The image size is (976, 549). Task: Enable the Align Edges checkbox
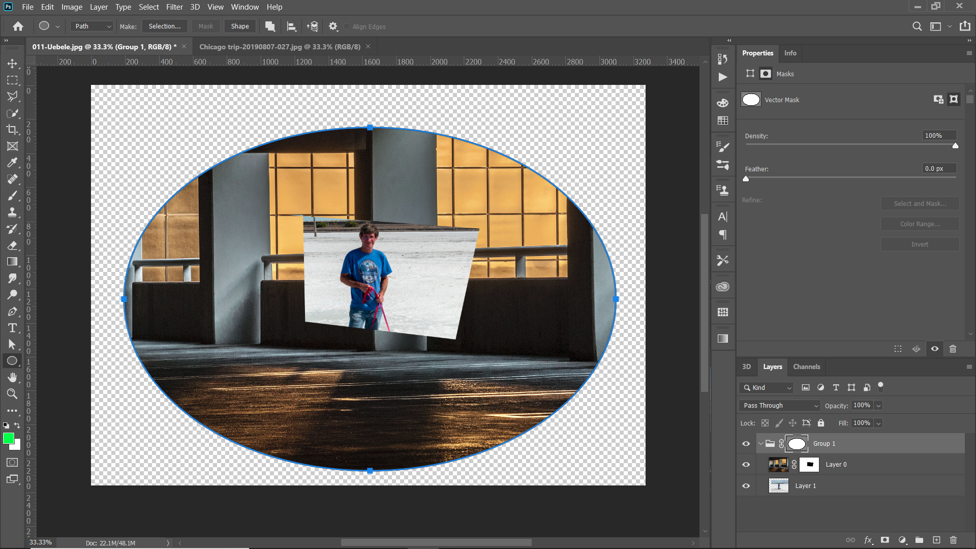[347, 27]
